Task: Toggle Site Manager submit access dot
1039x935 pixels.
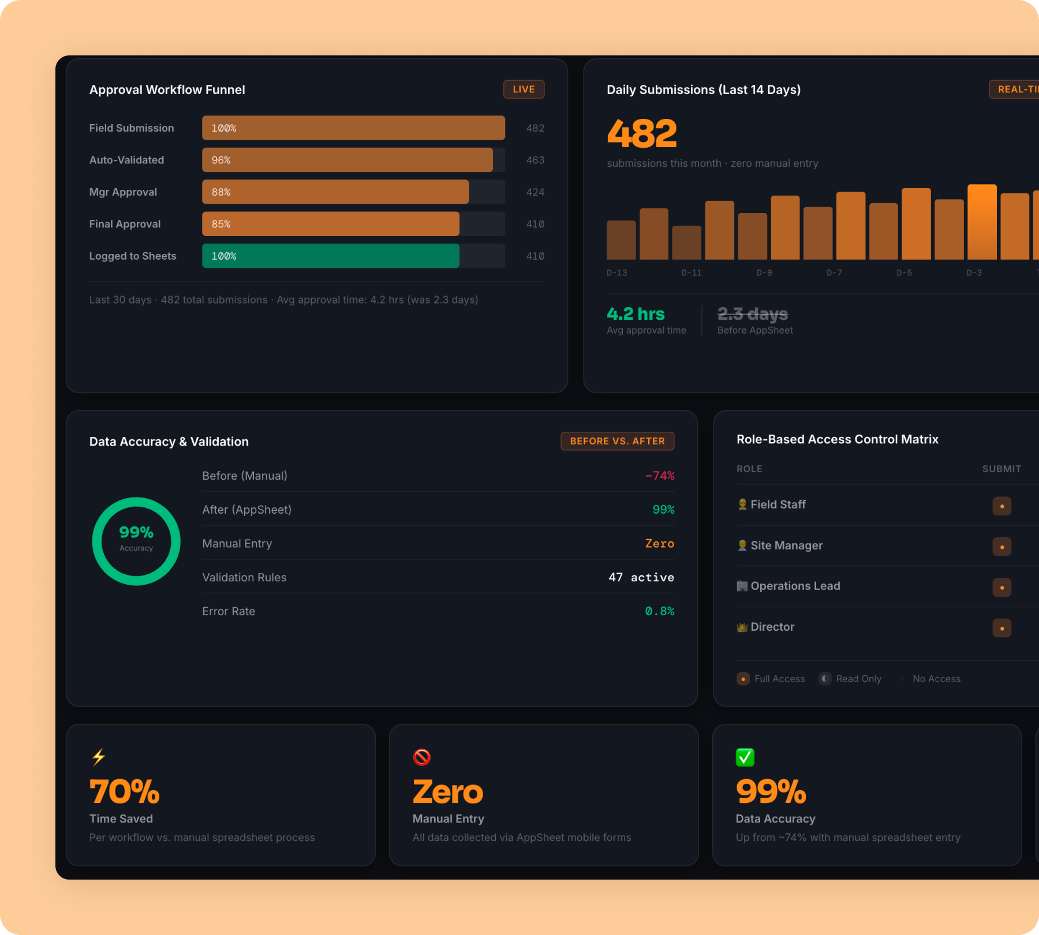Action: pyautogui.click(x=1003, y=547)
